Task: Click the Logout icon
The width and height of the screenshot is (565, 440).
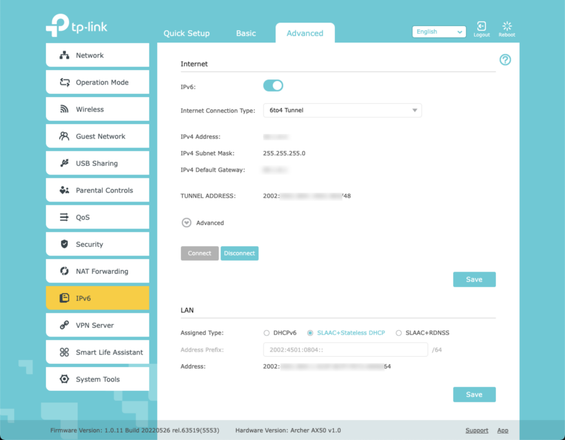Action: (x=481, y=26)
